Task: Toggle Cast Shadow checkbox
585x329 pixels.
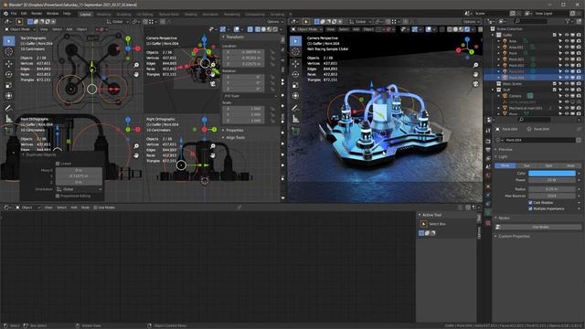Action: pyautogui.click(x=530, y=203)
